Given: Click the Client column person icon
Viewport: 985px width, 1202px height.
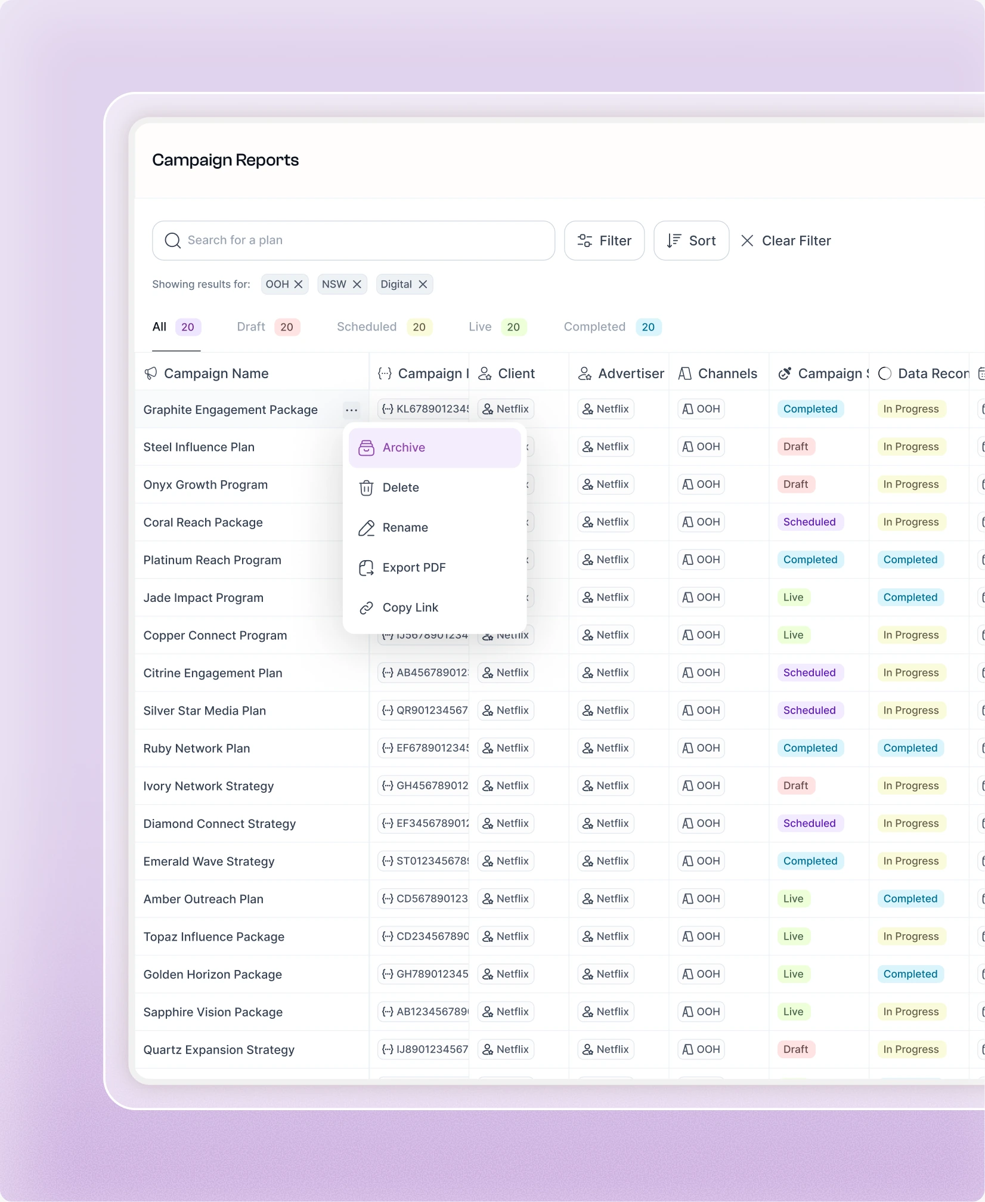Looking at the screenshot, I should pyautogui.click(x=485, y=373).
